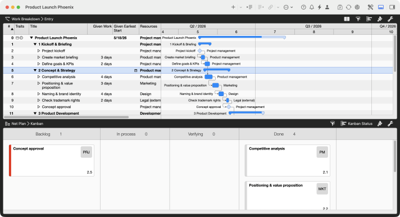The image size is (400, 217).
Task: Click the MKT badge on Positioning card
Action: tap(322, 189)
